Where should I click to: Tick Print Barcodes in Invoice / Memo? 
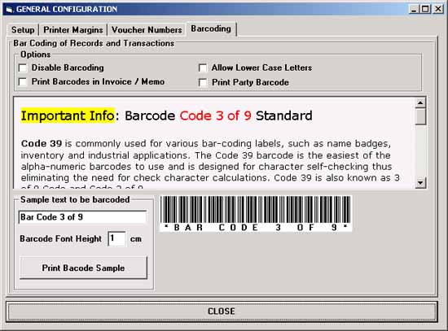point(23,82)
